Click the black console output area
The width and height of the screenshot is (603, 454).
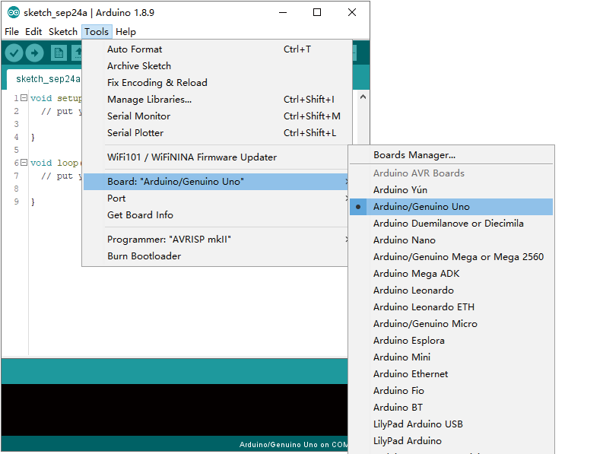pos(174,410)
